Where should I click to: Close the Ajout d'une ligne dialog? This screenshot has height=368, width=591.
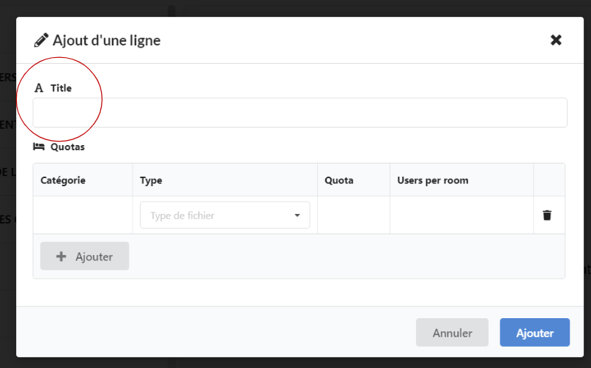(556, 40)
